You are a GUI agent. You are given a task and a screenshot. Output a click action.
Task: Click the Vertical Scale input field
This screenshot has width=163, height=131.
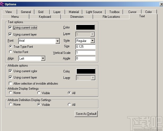85,53
